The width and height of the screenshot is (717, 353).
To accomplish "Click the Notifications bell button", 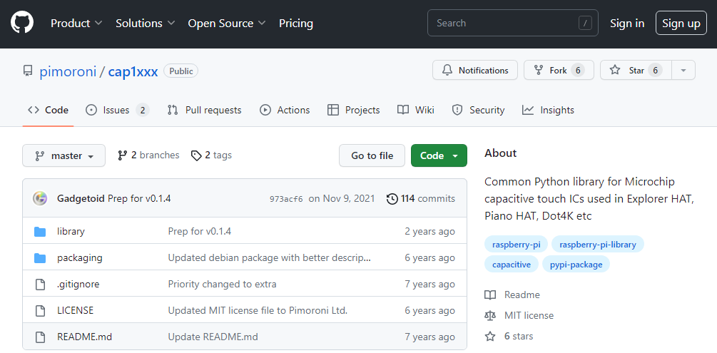I will 475,71.
